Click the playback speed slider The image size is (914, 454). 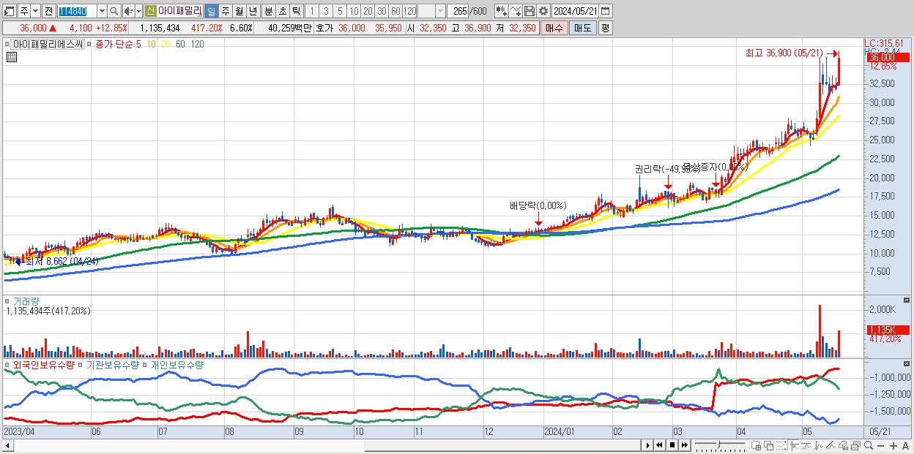(x=720, y=444)
